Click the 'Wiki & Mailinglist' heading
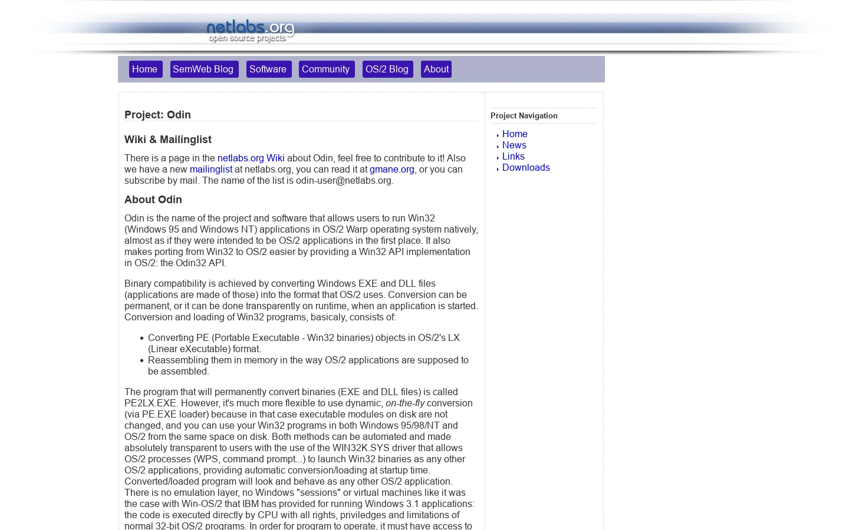The width and height of the screenshot is (849, 530). pos(168,140)
